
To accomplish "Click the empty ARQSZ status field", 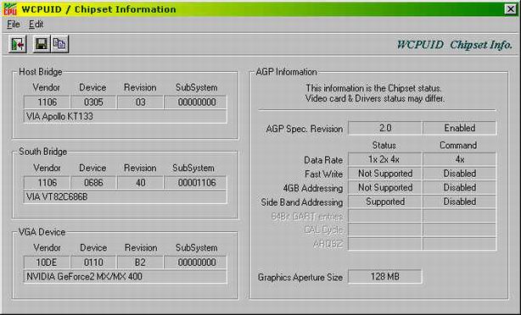I will pos(385,244).
